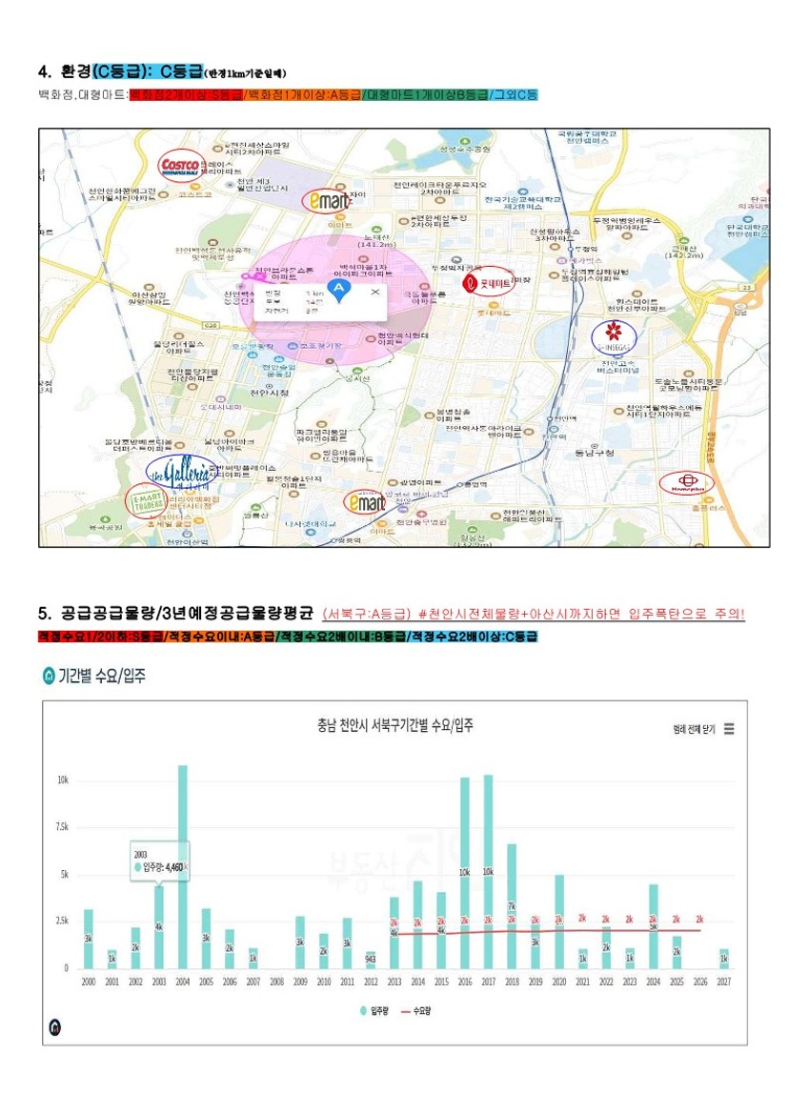Click the icon beside 기간별 수요/입주 heading
The image size is (788, 1114).
[x=49, y=676]
